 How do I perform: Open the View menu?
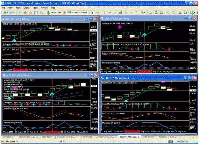10,8
